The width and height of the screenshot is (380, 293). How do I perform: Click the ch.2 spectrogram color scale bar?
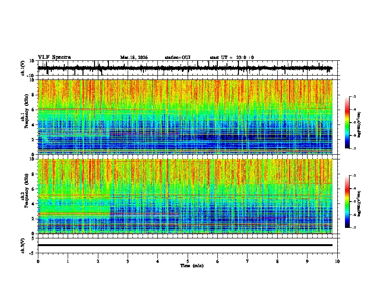(x=347, y=202)
